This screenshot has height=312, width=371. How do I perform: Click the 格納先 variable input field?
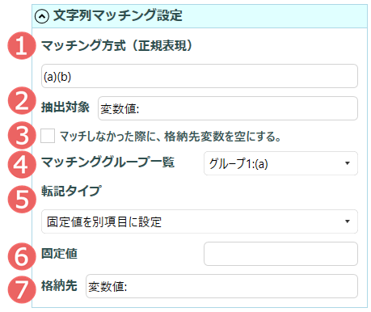(x=221, y=286)
